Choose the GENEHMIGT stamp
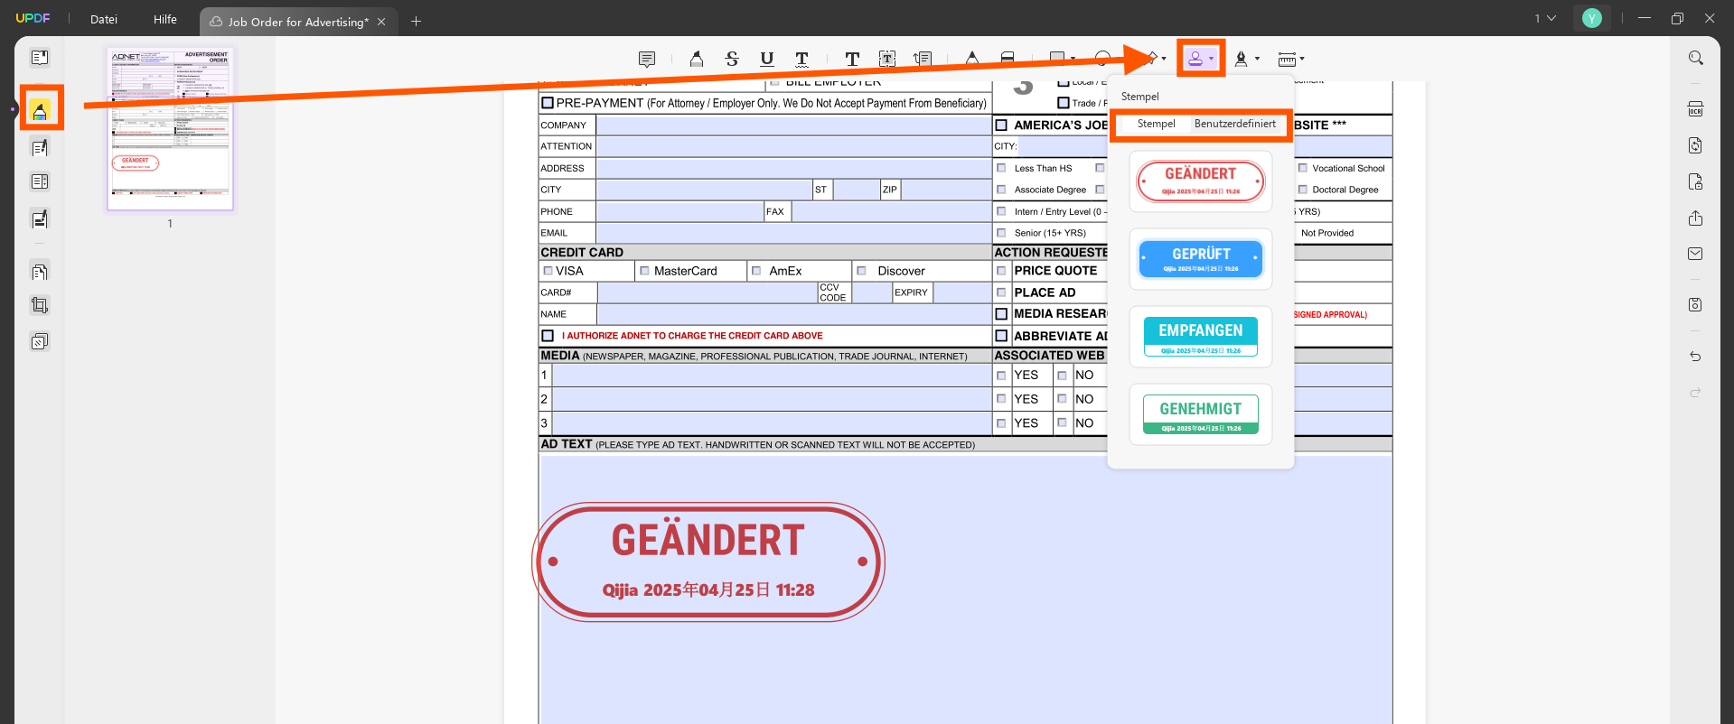 point(1201,414)
